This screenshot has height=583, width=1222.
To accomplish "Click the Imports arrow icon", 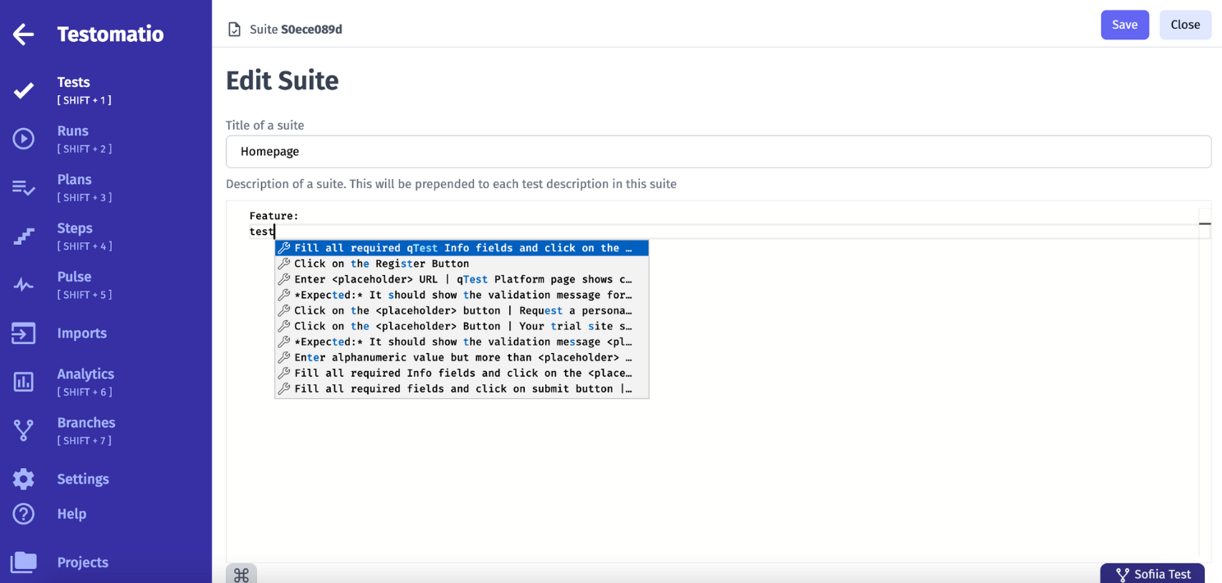I will (x=24, y=333).
